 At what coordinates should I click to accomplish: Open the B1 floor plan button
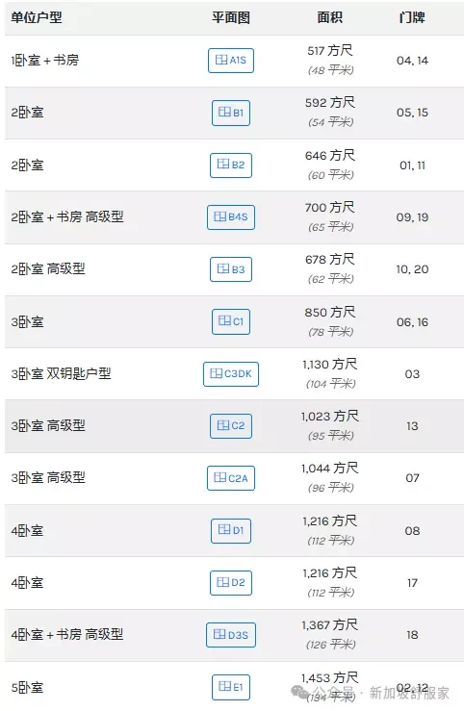tap(230, 113)
